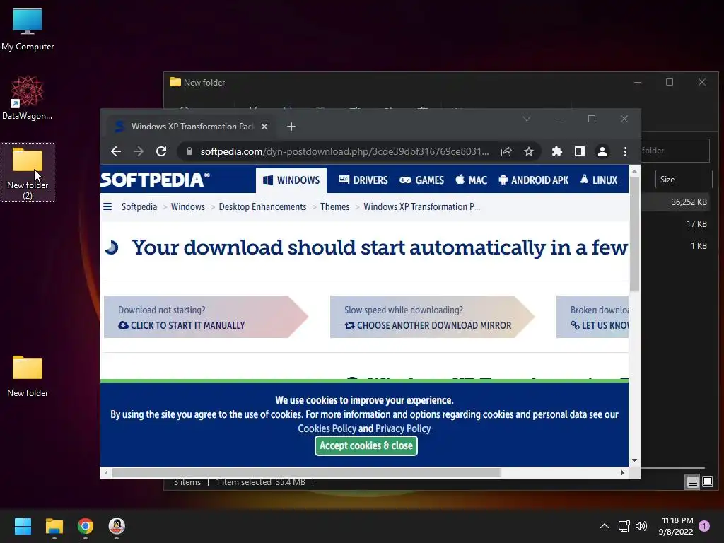Click Windows XP Transformation P... breadcrumb
The height and width of the screenshot is (543, 724).
[x=421, y=207]
